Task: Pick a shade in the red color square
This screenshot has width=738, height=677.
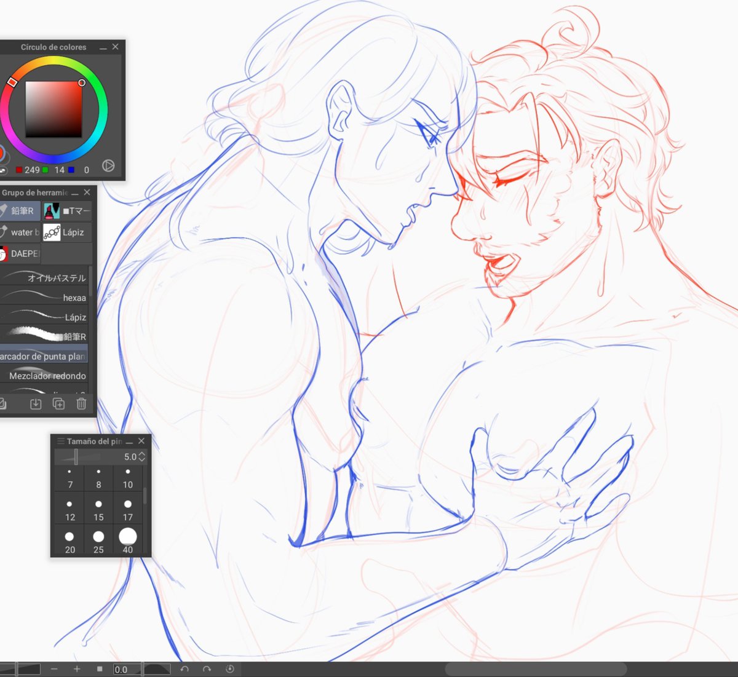Action: pos(54,109)
